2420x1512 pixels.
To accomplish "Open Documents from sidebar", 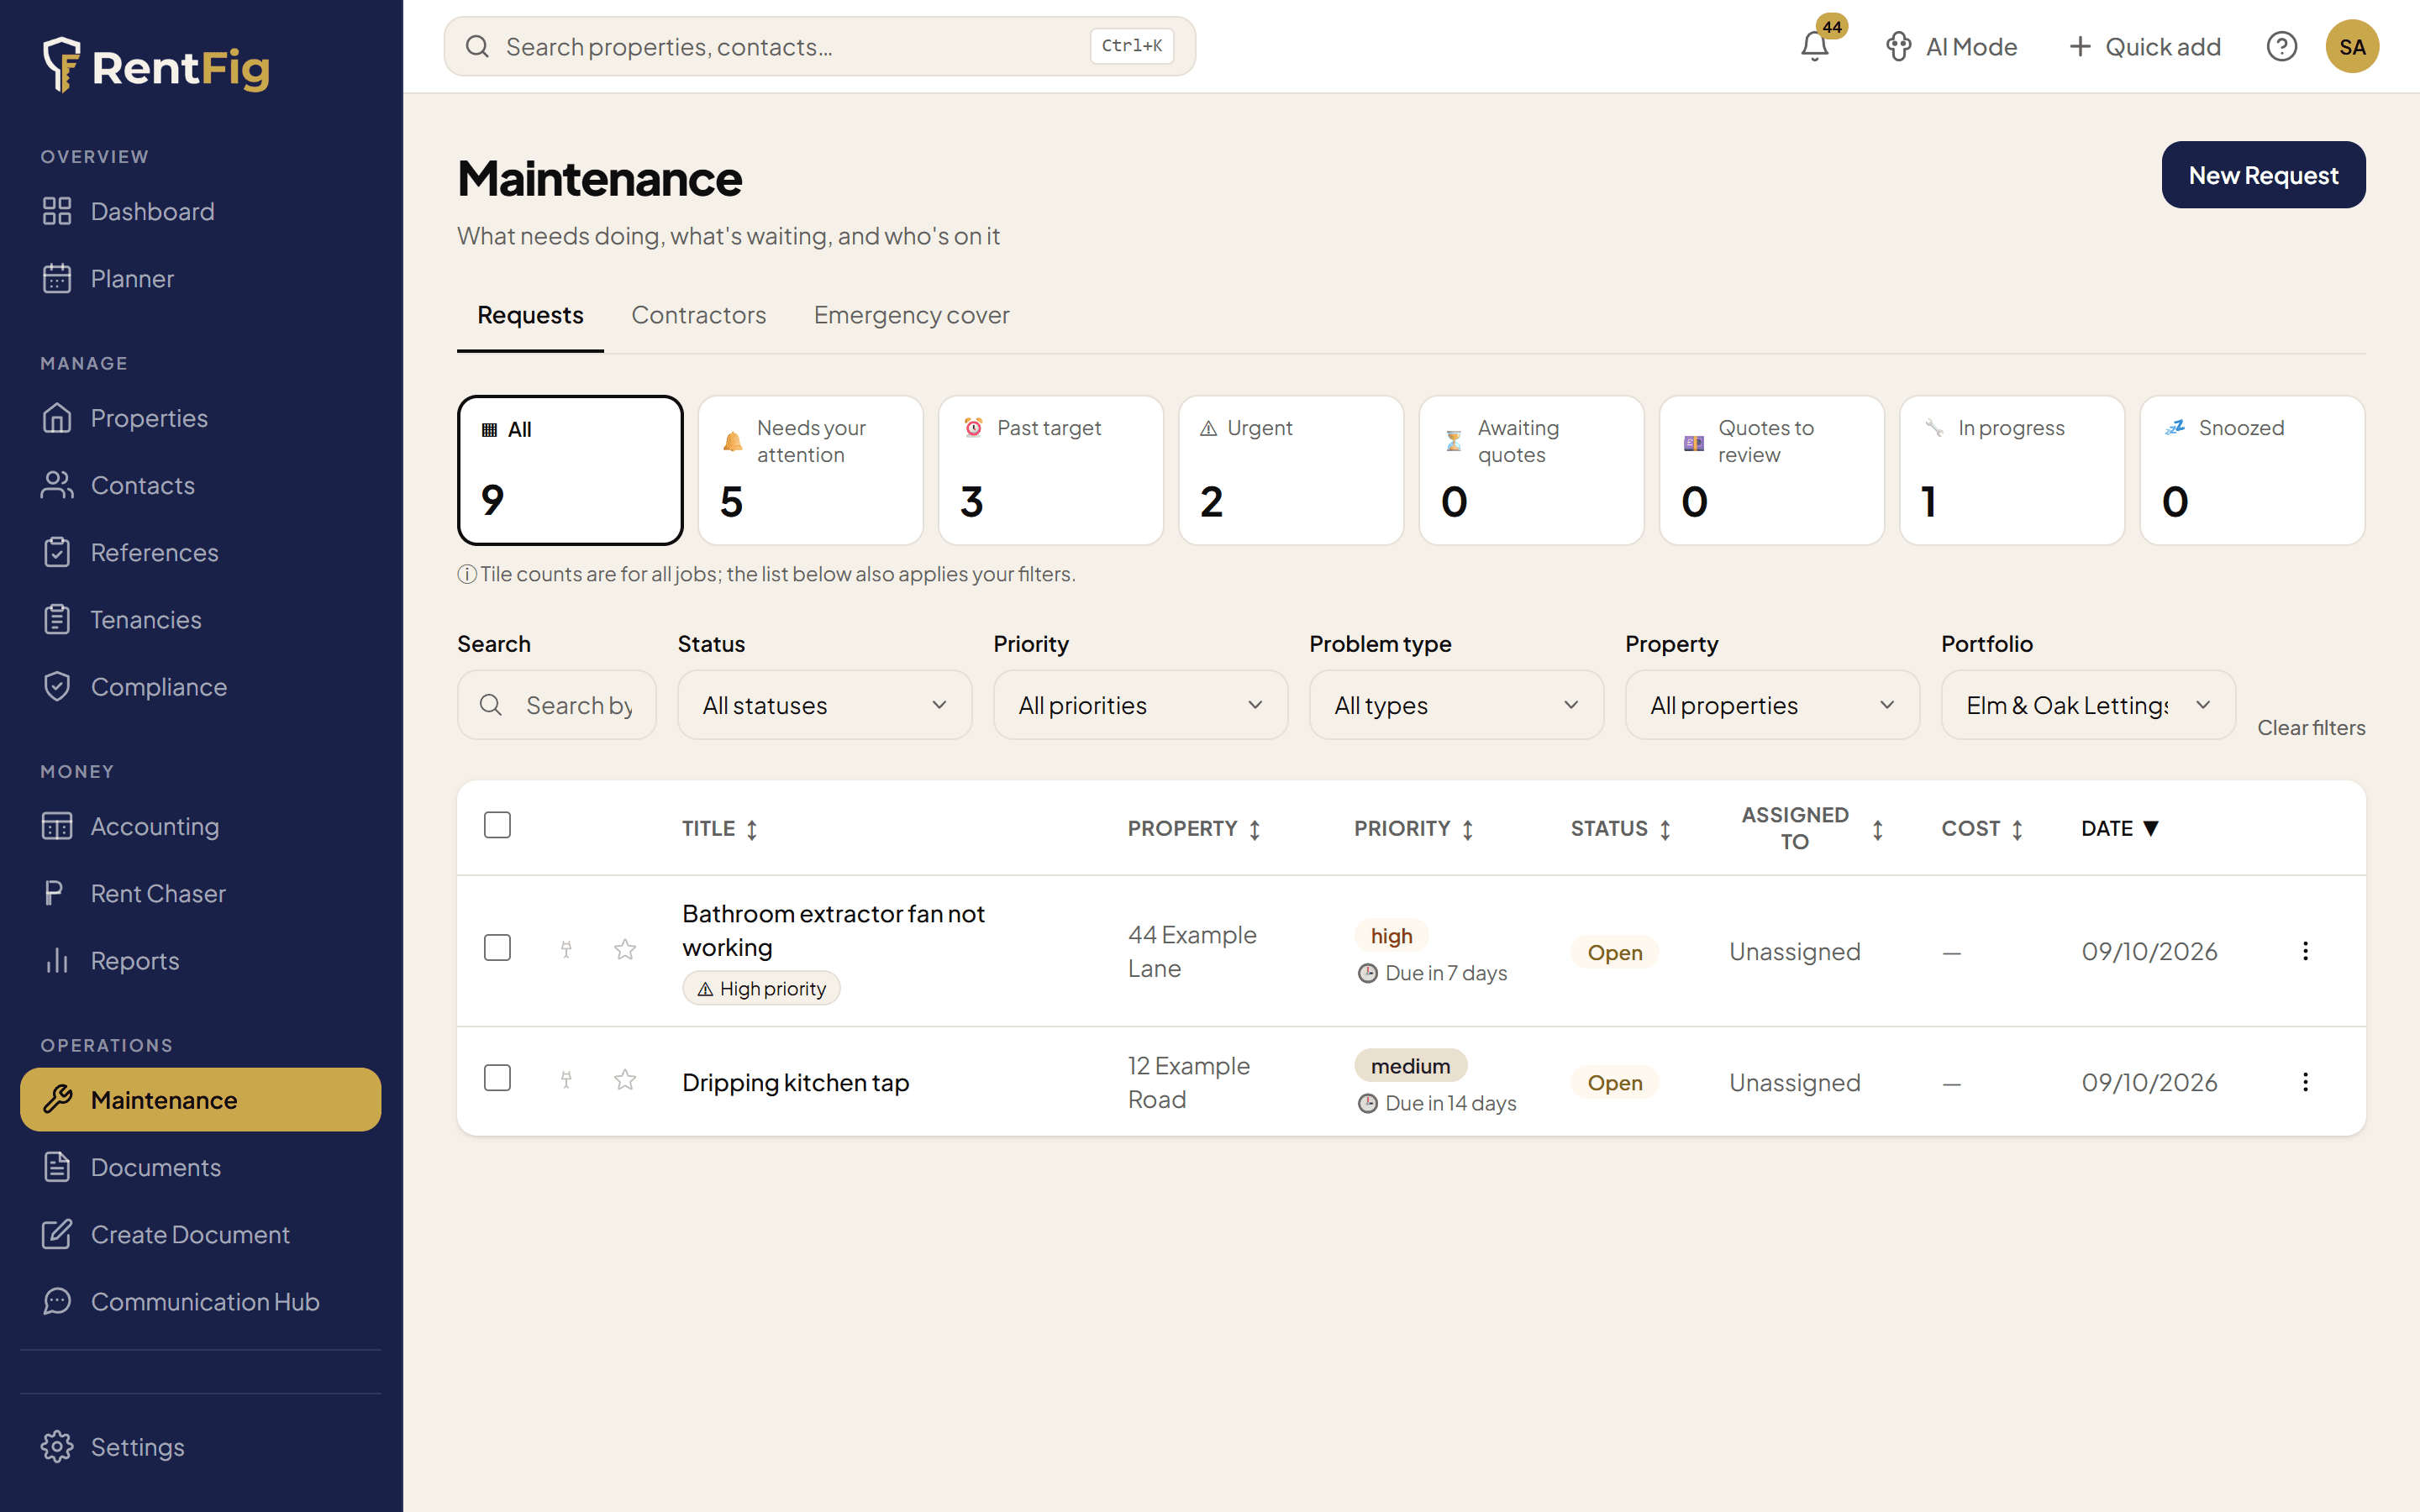I will (x=200, y=1167).
